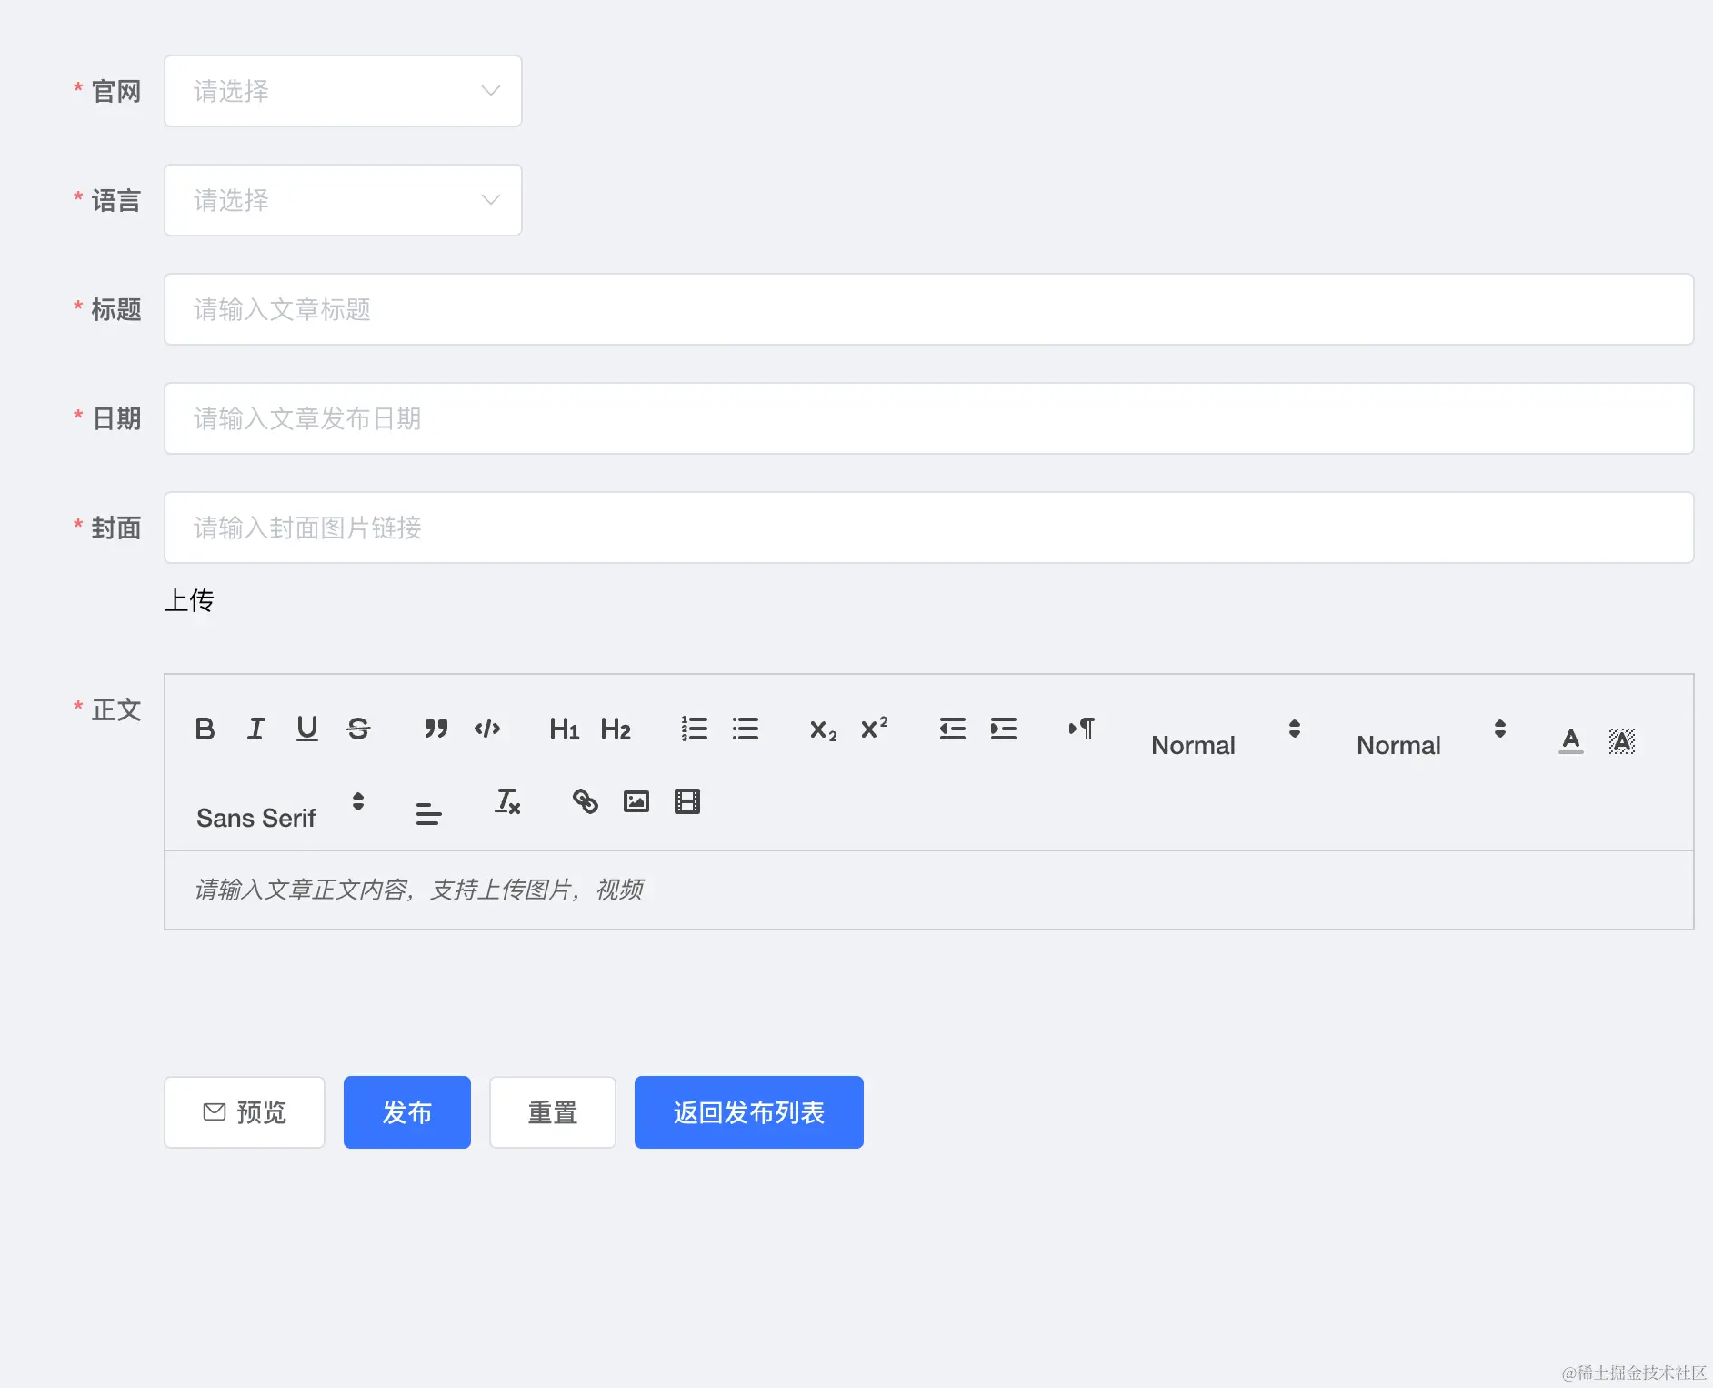The width and height of the screenshot is (1713, 1388).
Task: Apply superscript formatting
Action: click(x=874, y=728)
